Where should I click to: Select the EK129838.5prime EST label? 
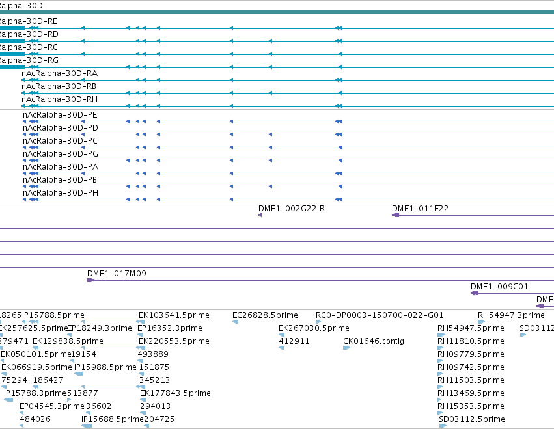tap(68, 341)
